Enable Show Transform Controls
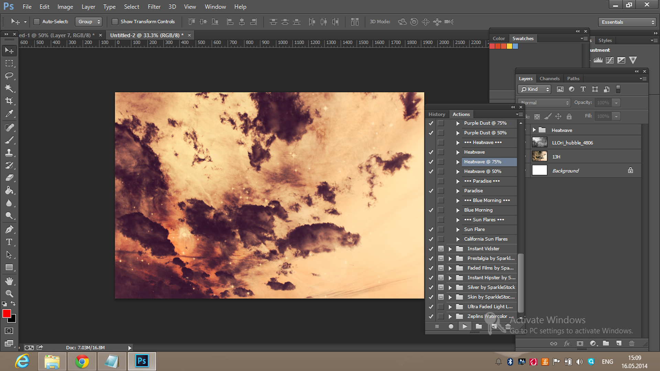Screen dimensions: 660x371 [x=115, y=22]
